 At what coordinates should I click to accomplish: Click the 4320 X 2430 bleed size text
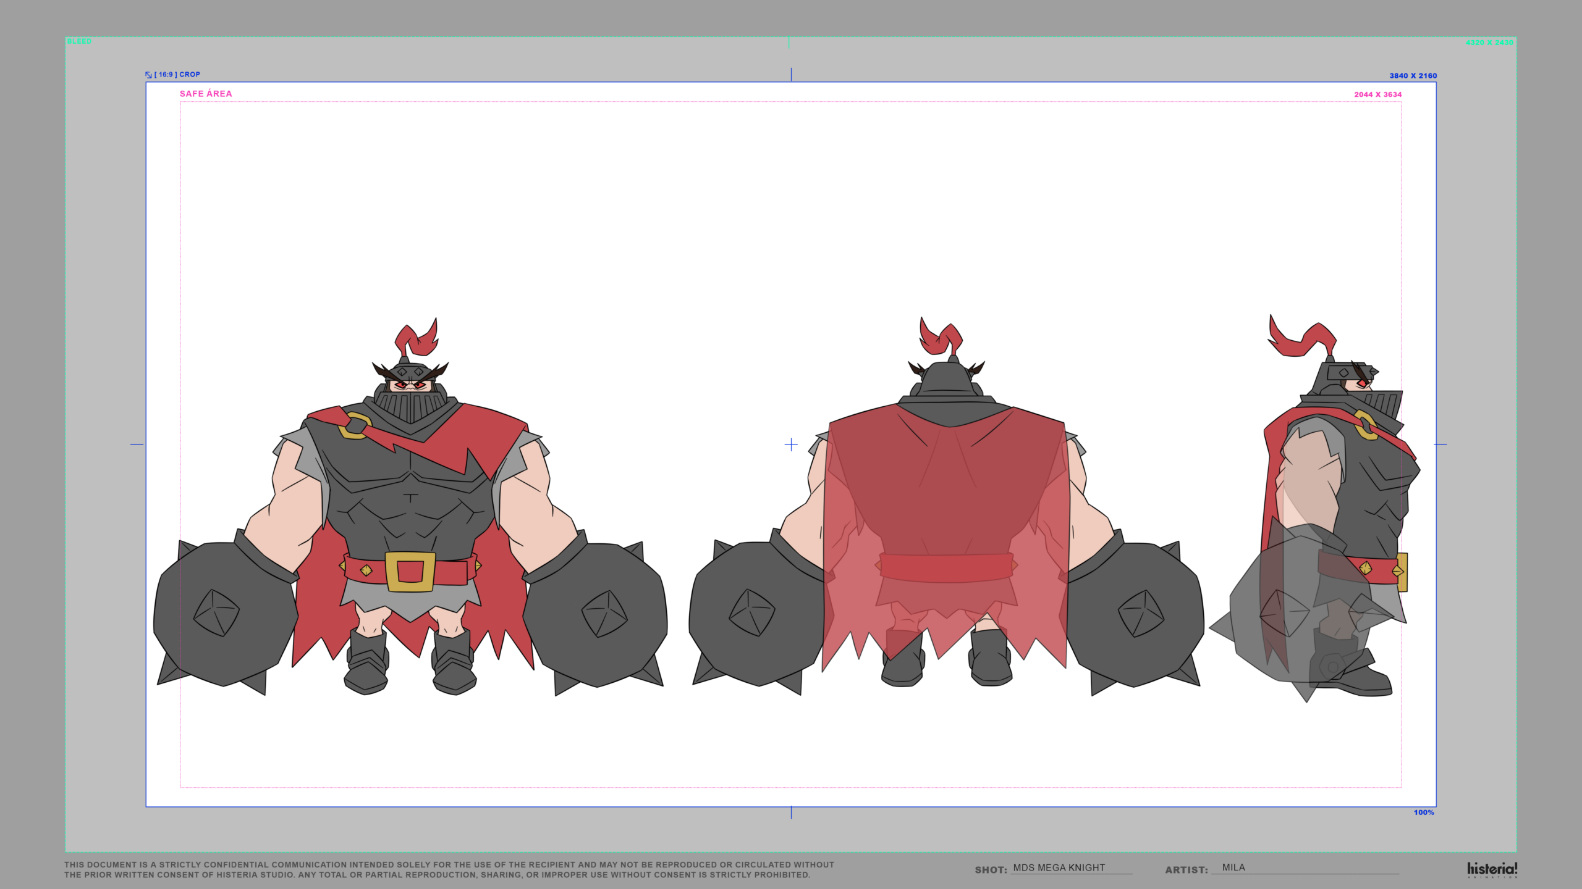click(1489, 43)
